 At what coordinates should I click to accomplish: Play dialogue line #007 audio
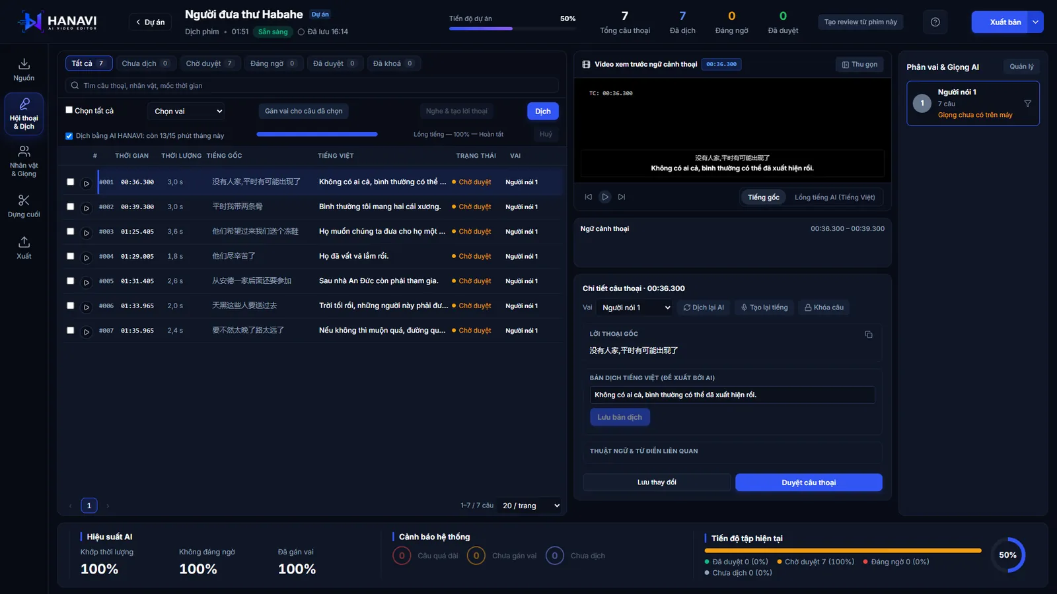point(86,331)
